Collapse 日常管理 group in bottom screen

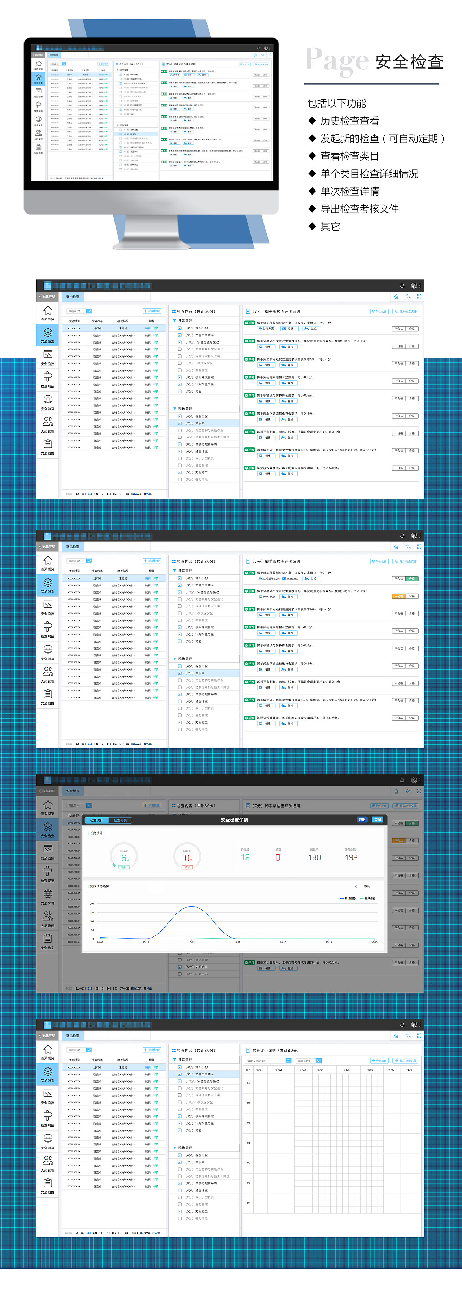[x=174, y=1060]
